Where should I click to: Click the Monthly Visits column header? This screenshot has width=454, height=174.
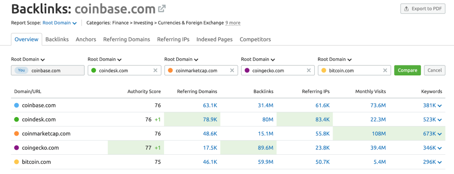[x=370, y=91]
